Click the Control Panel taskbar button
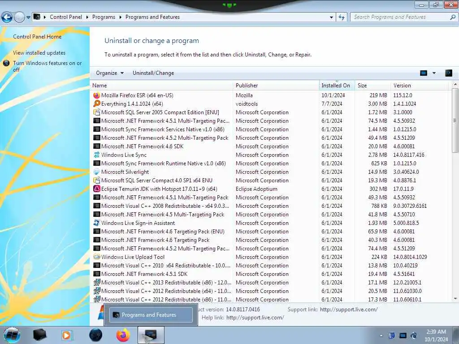The width and height of the screenshot is (459, 344). [x=151, y=335]
